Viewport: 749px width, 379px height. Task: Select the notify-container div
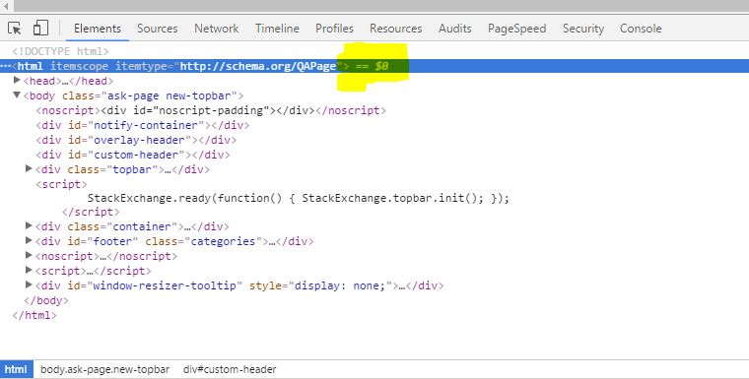(142, 125)
